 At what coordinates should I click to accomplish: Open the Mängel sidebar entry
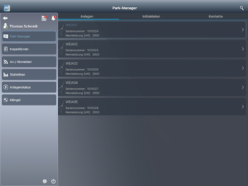coord(29,100)
